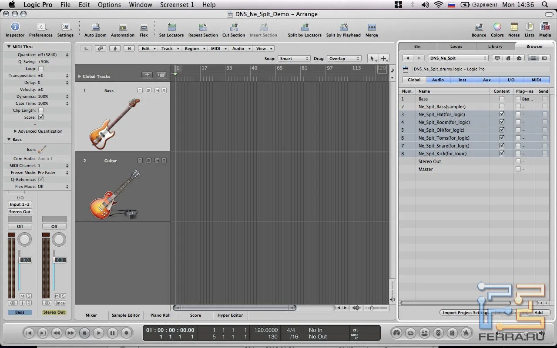Open the Window menu in menu bar

pyautogui.click(x=141, y=5)
